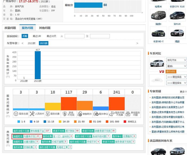Open the 星越L series dropdown
This screenshot has width=187, height=155.
coord(177,66)
